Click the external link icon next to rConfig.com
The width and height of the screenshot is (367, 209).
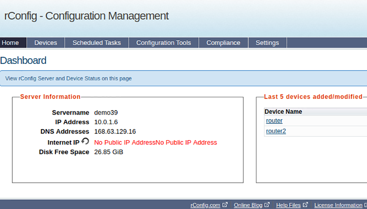(x=225, y=205)
